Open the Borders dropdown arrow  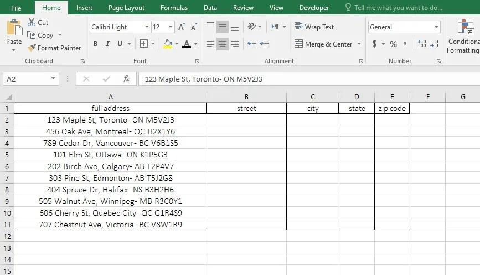[x=153, y=44]
